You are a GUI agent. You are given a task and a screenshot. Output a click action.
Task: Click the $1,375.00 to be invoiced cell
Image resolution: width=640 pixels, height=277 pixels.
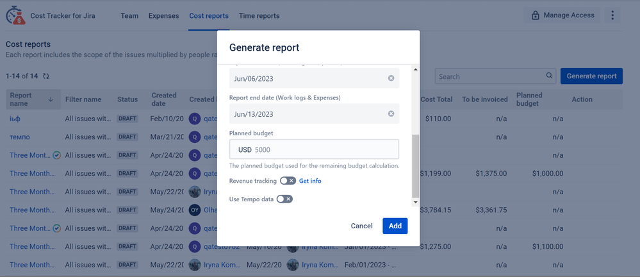pyautogui.click(x=491, y=173)
